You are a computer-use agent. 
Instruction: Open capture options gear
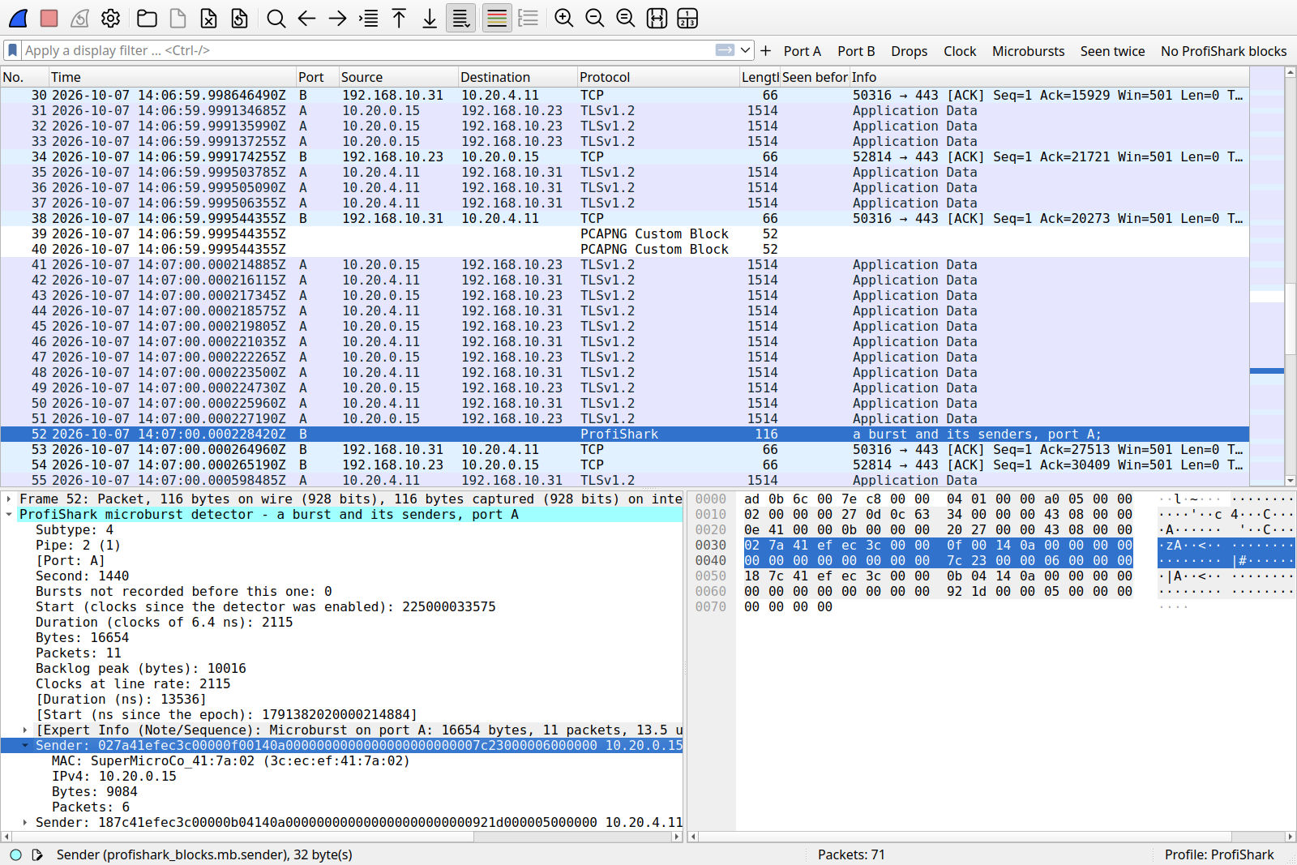point(111,18)
